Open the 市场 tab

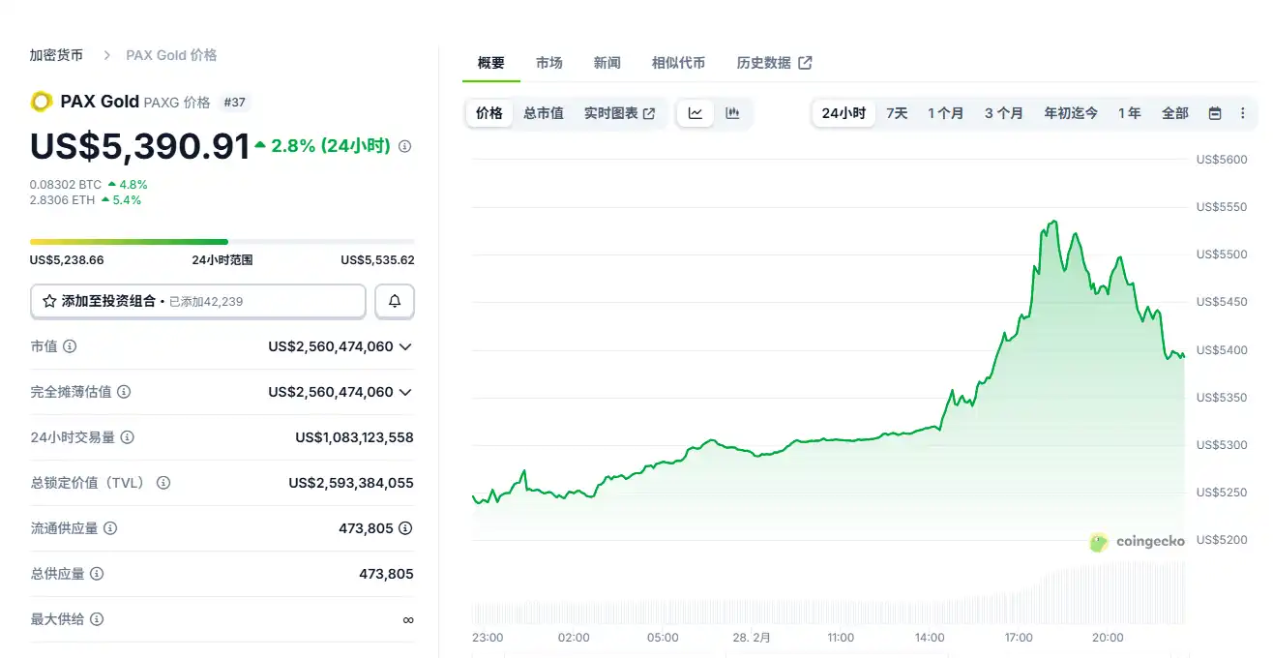coord(548,63)
